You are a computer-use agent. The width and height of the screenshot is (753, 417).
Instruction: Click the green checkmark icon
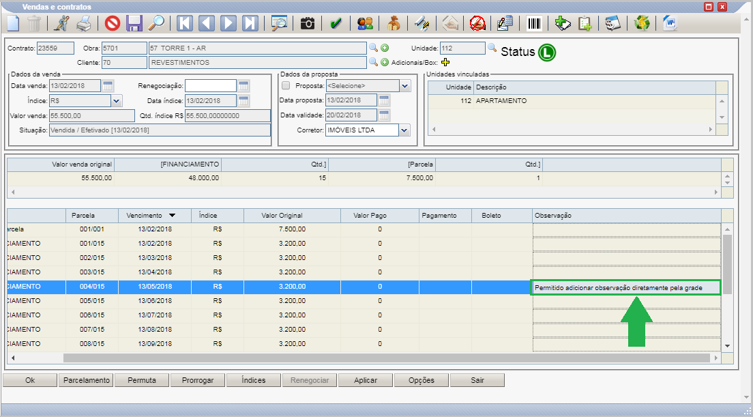coord(336,23)
